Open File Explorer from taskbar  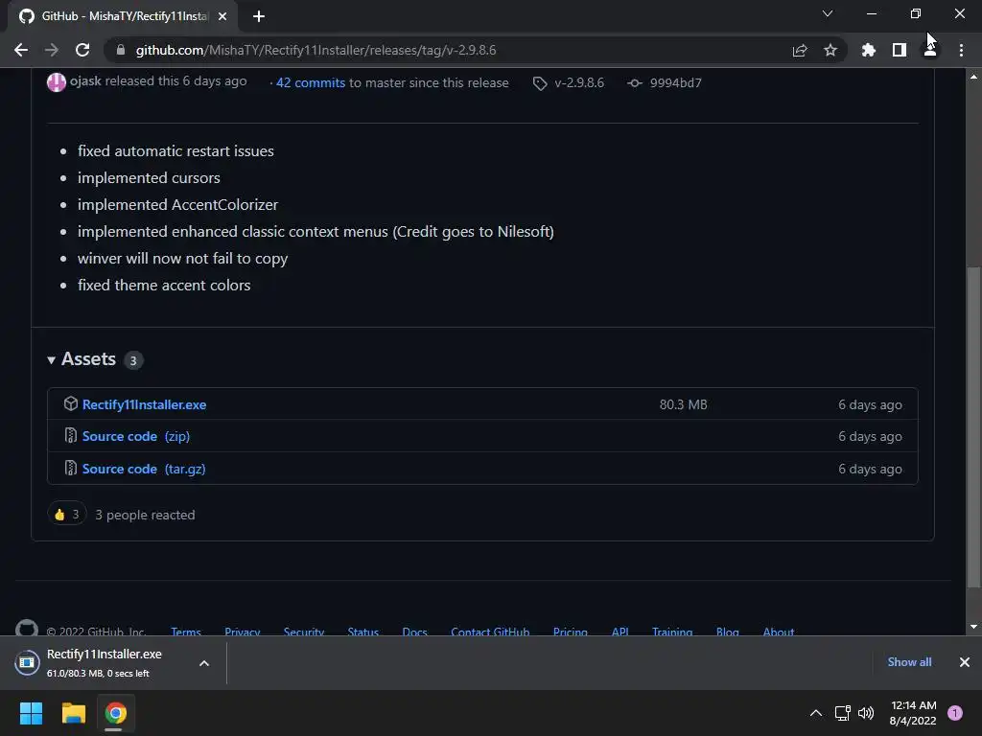[73, 713]
